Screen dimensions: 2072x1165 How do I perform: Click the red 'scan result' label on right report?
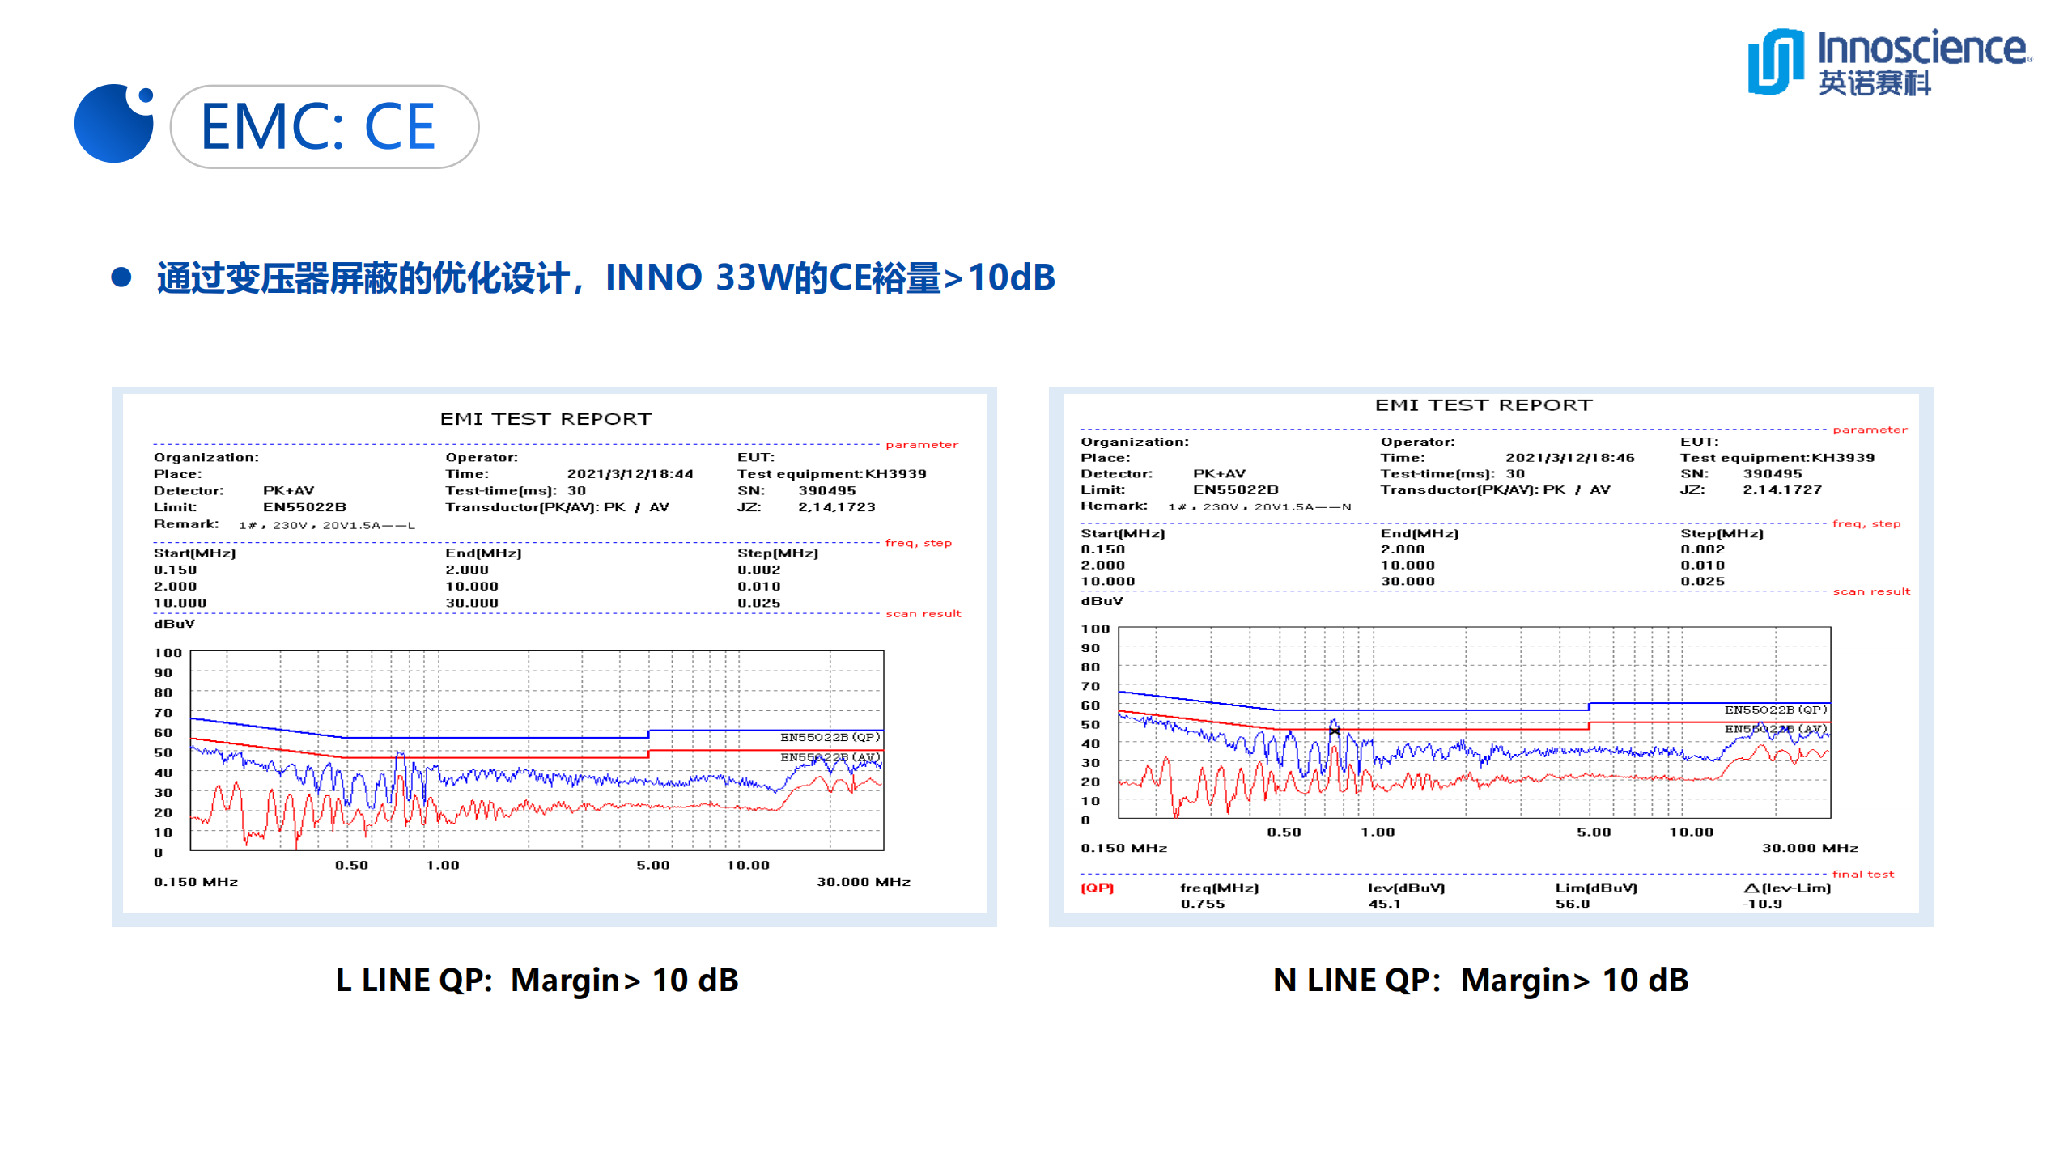(x=1870, y=591)
